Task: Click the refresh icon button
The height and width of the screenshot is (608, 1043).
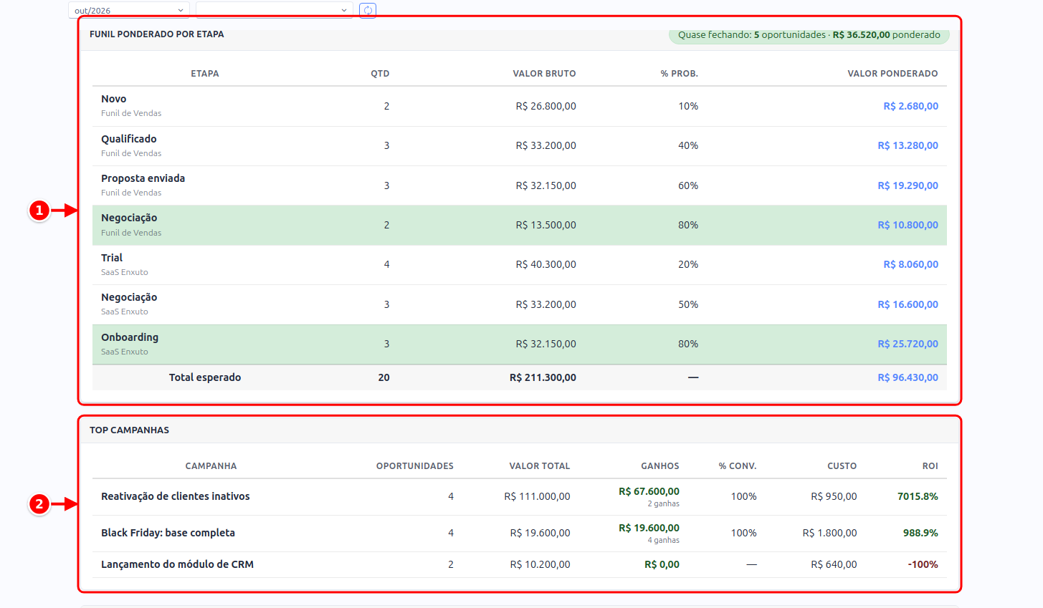Action: point(368,10)
